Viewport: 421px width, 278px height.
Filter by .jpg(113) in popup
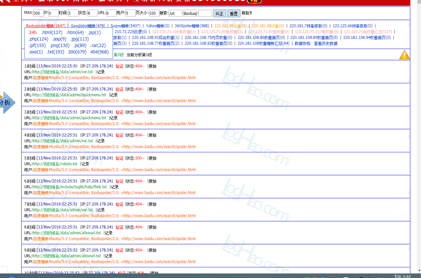coord(80,39)
